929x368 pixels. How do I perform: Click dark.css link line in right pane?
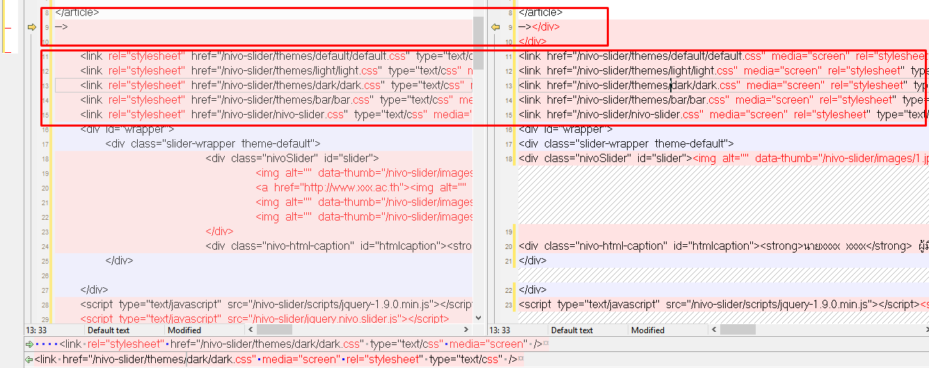pos(724,86)
